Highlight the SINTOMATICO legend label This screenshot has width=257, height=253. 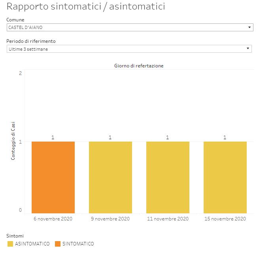78,244
